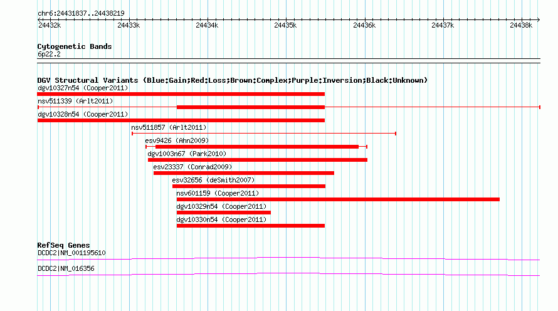
Task: Click the long red bar for nsv601159
Action: 338,199
